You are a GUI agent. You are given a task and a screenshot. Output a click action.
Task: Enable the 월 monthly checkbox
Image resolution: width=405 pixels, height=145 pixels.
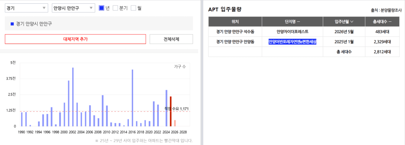tap(133, 8)
